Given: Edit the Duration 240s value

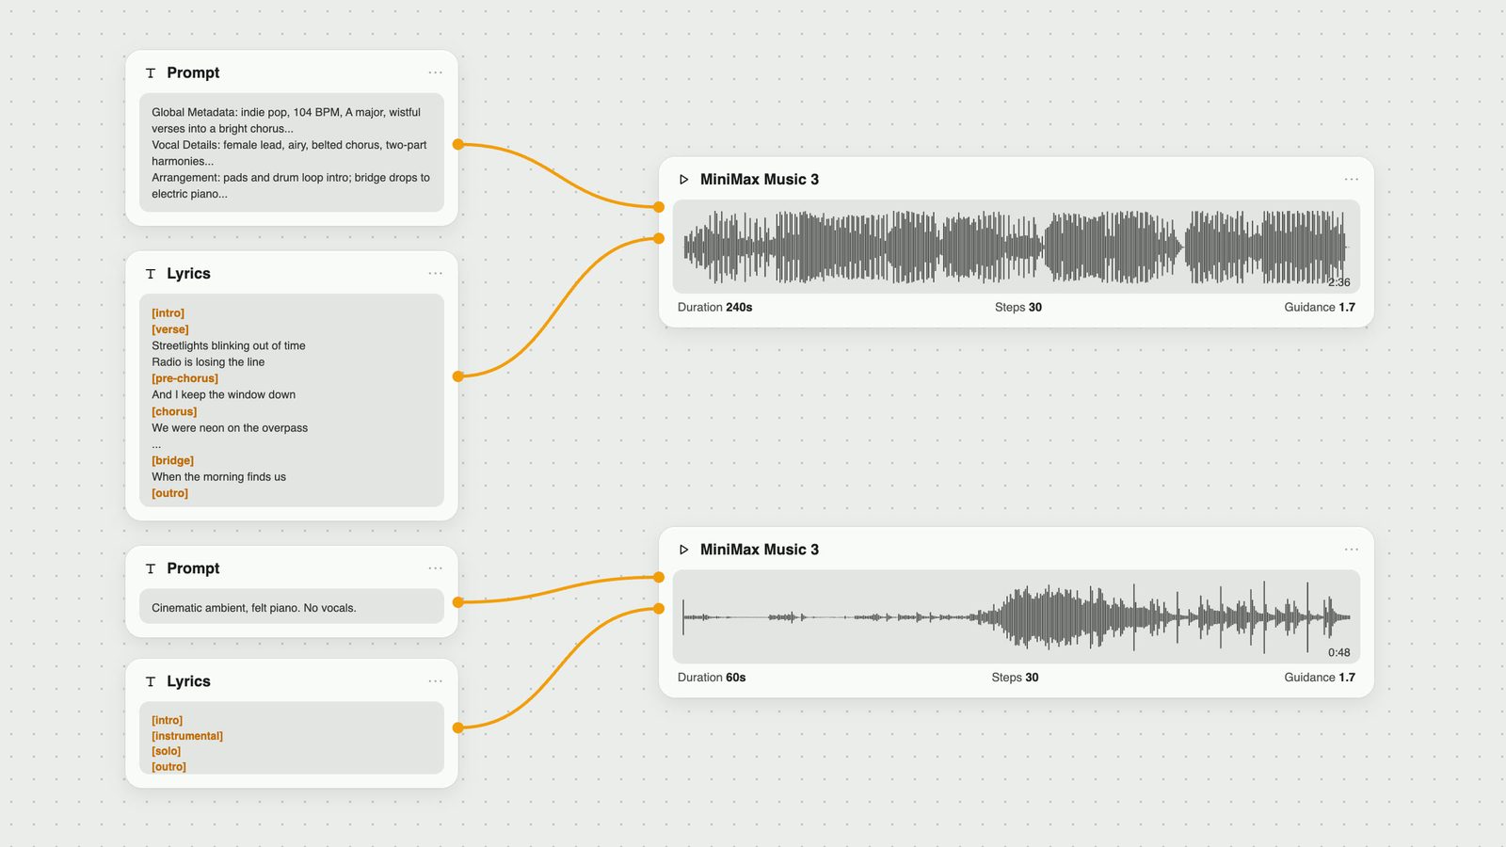Looking at the screenshot, I should click(715, 308).
